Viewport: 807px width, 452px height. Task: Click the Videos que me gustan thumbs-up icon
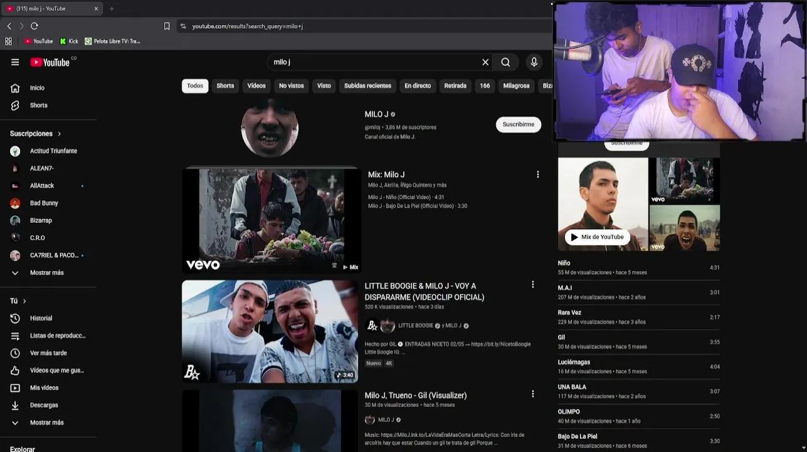[15, 370]
